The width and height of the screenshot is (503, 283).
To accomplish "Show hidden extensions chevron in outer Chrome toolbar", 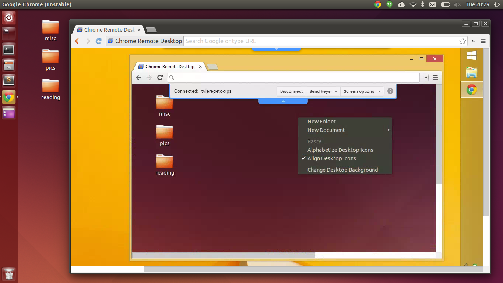I will 474,41.
